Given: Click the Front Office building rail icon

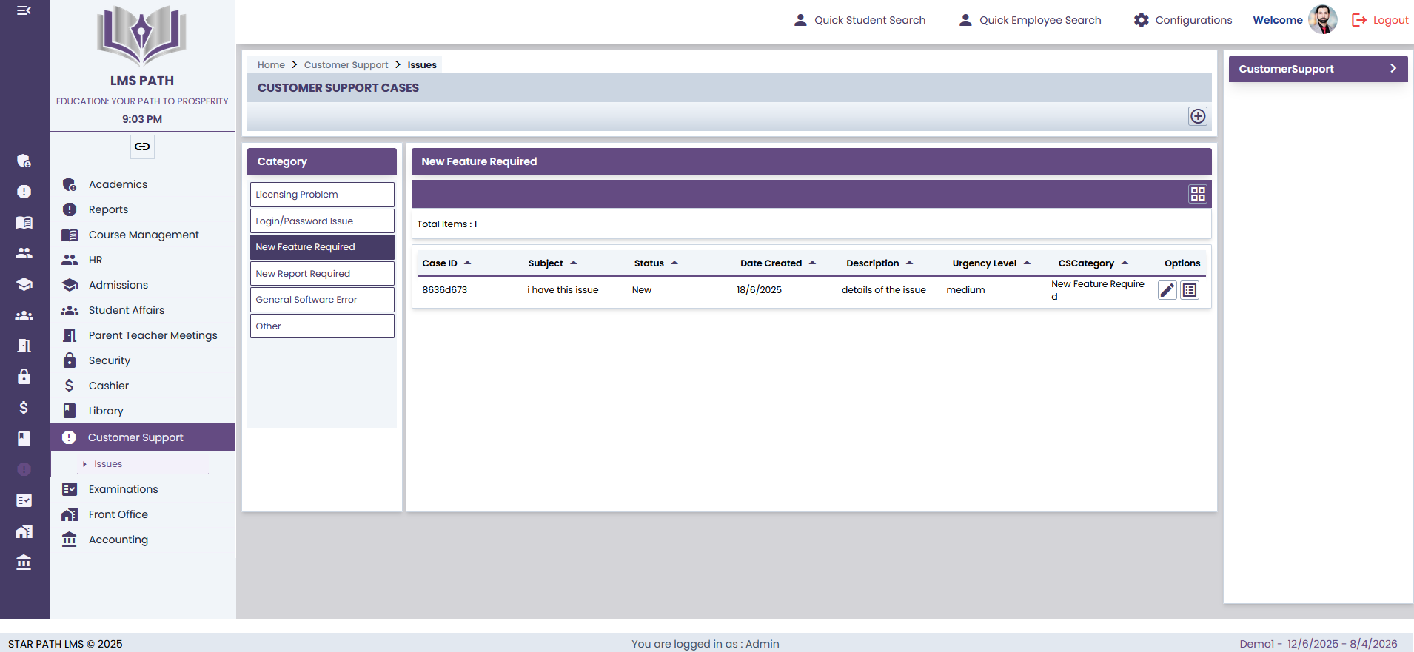Looking at the screenshot, I should (24, 531).
